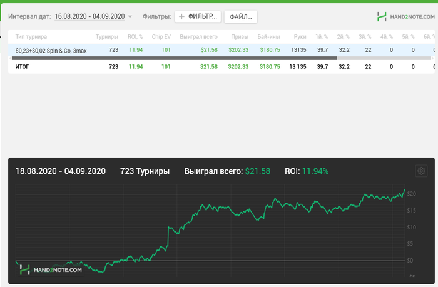Click the $0 axis label on the chart
Screen dimensions: 438x287
(410, 261)
